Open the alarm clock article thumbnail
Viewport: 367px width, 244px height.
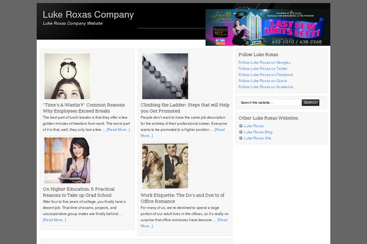pos(67,76)
